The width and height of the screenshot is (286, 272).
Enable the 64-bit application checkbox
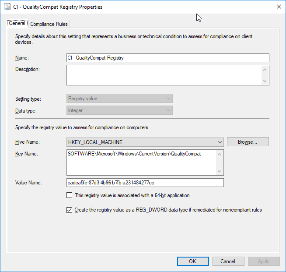tap(69, 195)
